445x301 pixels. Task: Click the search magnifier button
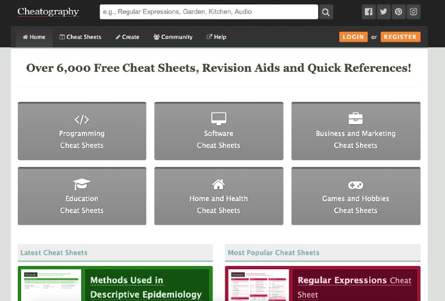tap(326, 12)
